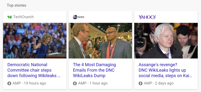Click the AMP lightning icon under TechCrunch story
The image size is (201, 92).
point(9,83)
